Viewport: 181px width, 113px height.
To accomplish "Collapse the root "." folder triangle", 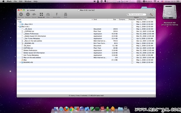I will click(x=18, y=22).
